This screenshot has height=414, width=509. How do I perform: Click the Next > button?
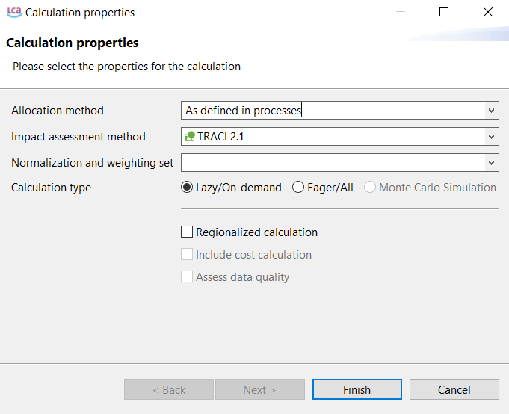pyautogui.click(x=259, y=389)
